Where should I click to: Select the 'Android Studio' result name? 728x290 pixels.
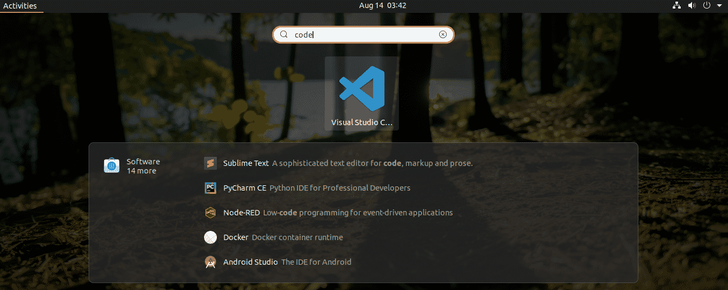251,262
